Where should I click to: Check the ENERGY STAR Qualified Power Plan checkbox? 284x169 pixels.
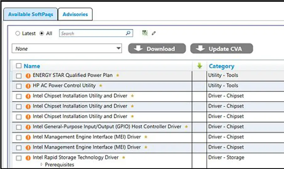19,76
